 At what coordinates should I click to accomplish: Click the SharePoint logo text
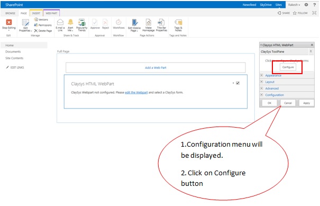(14, 5)
